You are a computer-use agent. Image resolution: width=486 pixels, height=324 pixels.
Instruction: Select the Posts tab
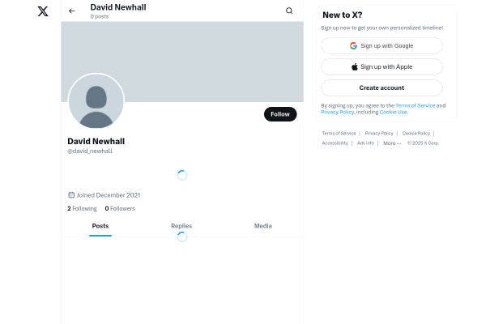click(x=100, y=226)
